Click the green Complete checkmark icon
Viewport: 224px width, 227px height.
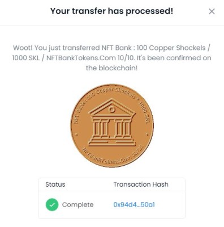click(52, 204)
